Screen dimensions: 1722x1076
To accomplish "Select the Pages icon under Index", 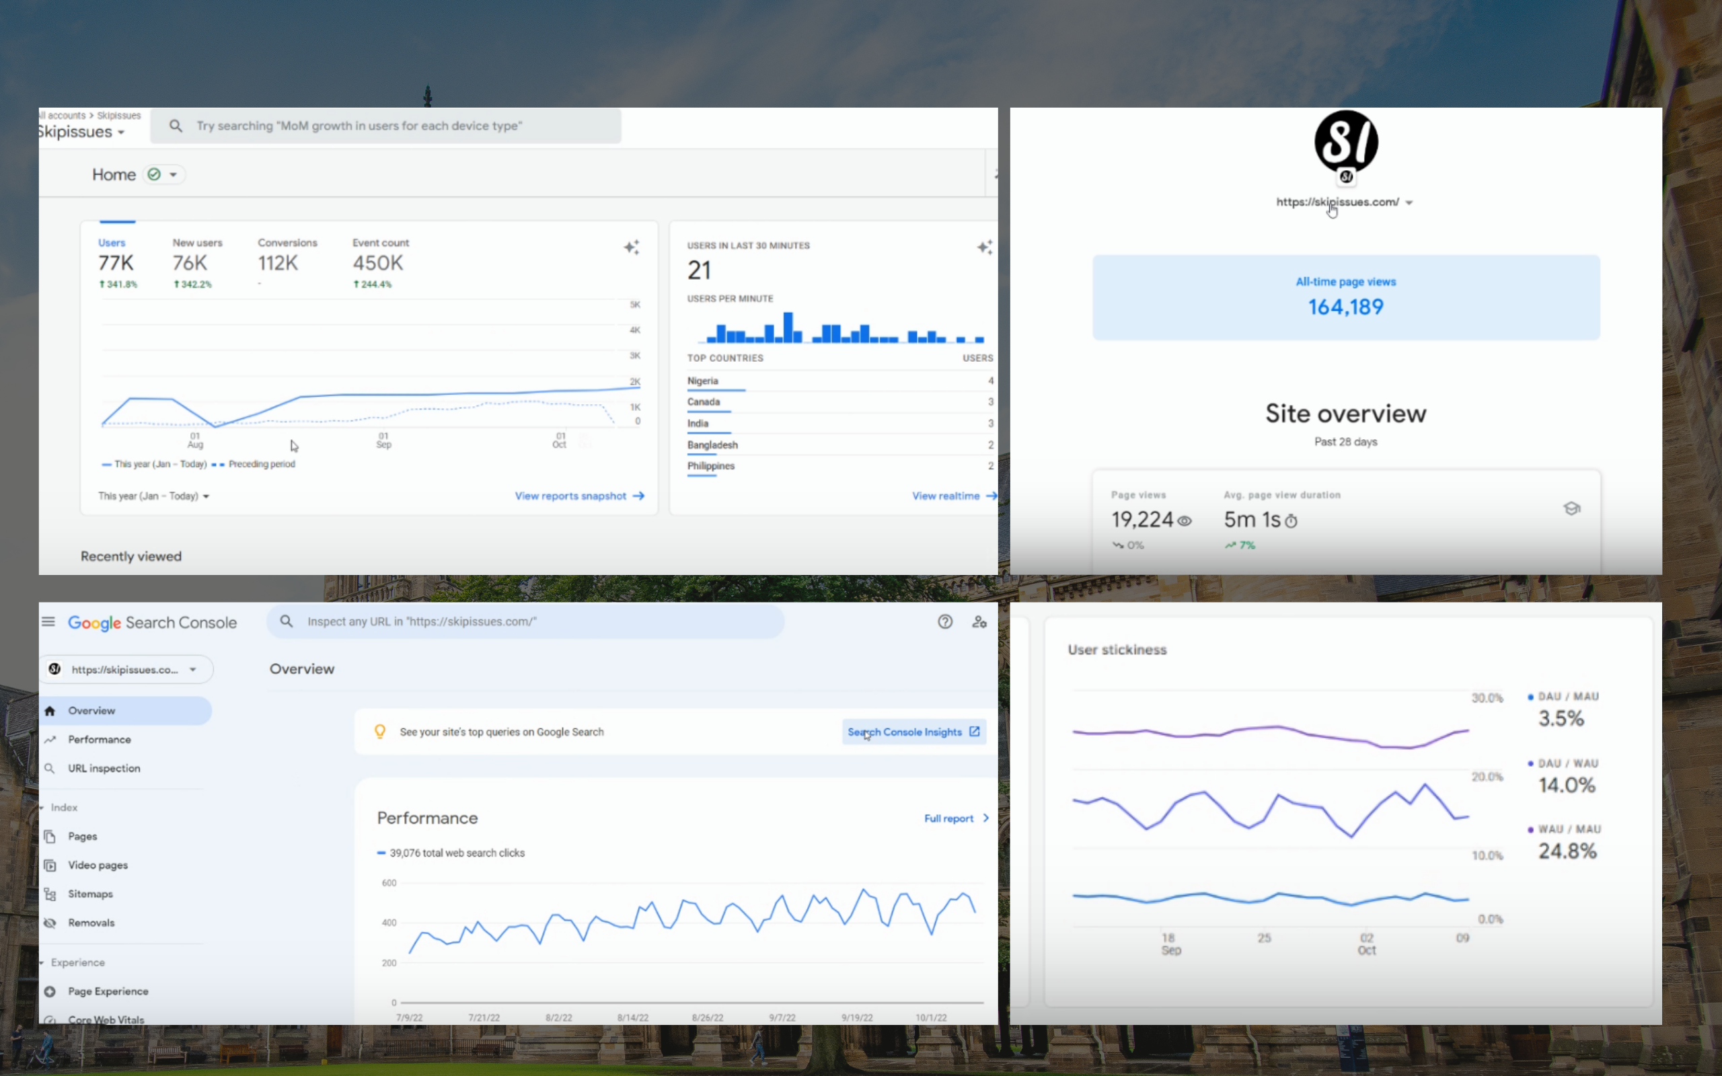I will [x=50, y=836].
